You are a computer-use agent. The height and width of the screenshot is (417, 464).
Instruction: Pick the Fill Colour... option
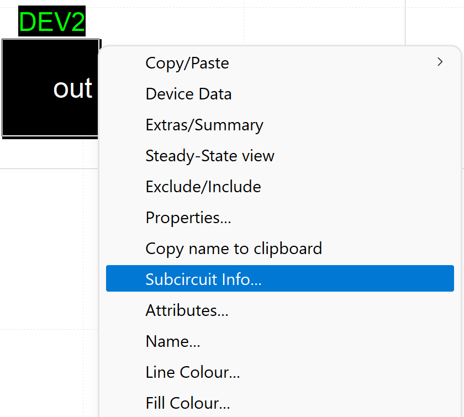point(187,403)
